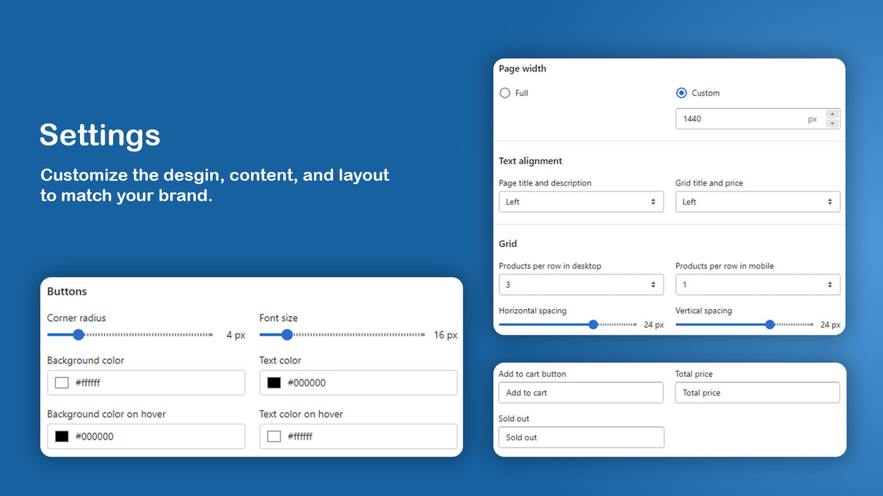
Task: Click the Total price label field
Action: click(757, 392)
